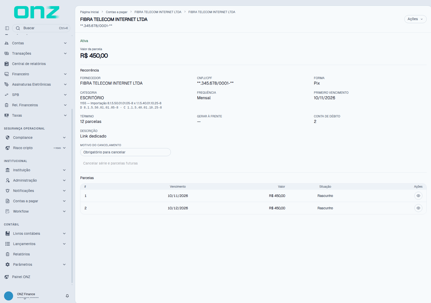
Task: Expand the Livros contábeis chevron
Action: point(64,233)
